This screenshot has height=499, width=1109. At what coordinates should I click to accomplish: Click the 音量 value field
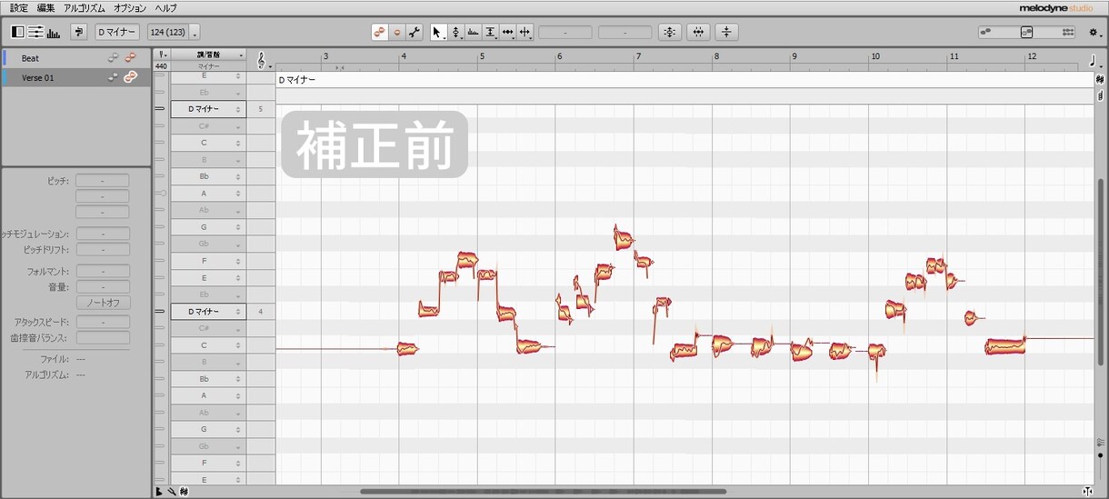pyautogui.click(x=103, y=286)
